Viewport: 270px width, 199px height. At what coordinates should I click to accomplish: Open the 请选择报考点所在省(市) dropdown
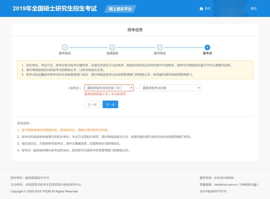(x=109, y=88)
